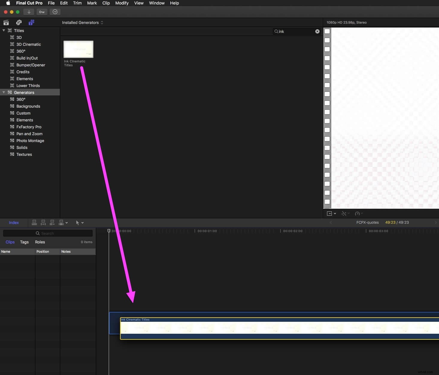
Task: Click the Connect edit icon above timeline
Action: (34, 223)
